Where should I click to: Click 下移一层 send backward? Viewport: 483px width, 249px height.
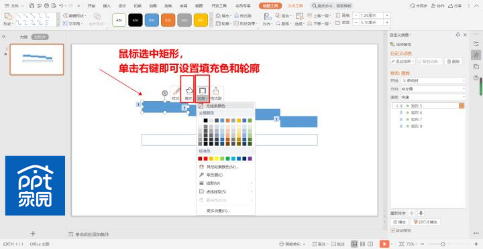click(319, 23)
